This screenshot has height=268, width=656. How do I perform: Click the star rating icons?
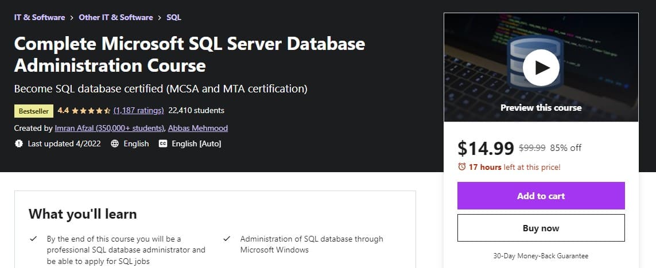point(91,111)
